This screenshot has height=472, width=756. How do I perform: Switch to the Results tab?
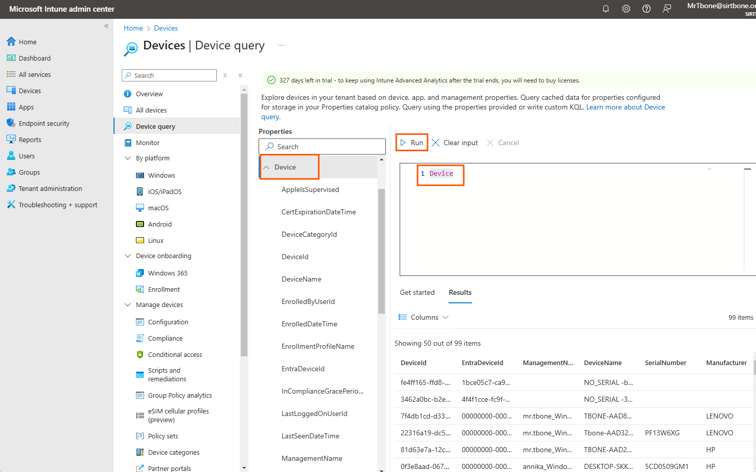point(460,292)
